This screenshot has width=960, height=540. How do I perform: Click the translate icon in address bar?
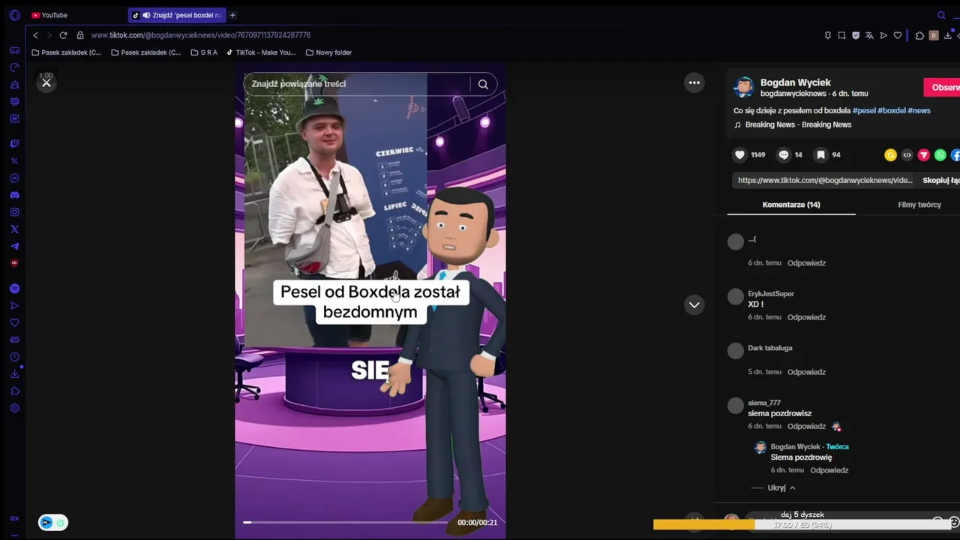869,35
